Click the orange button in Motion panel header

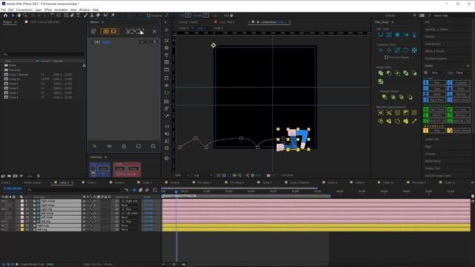pyautogui.click(x=110, y=31)
